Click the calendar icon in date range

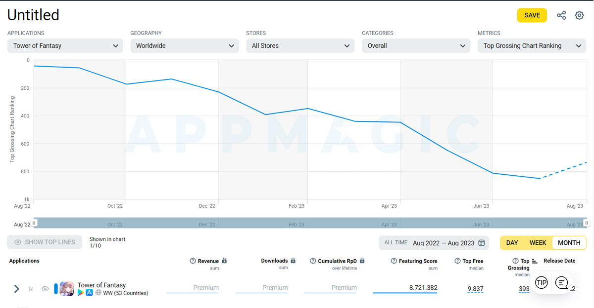pyautogui.click(x=481, y=243)
